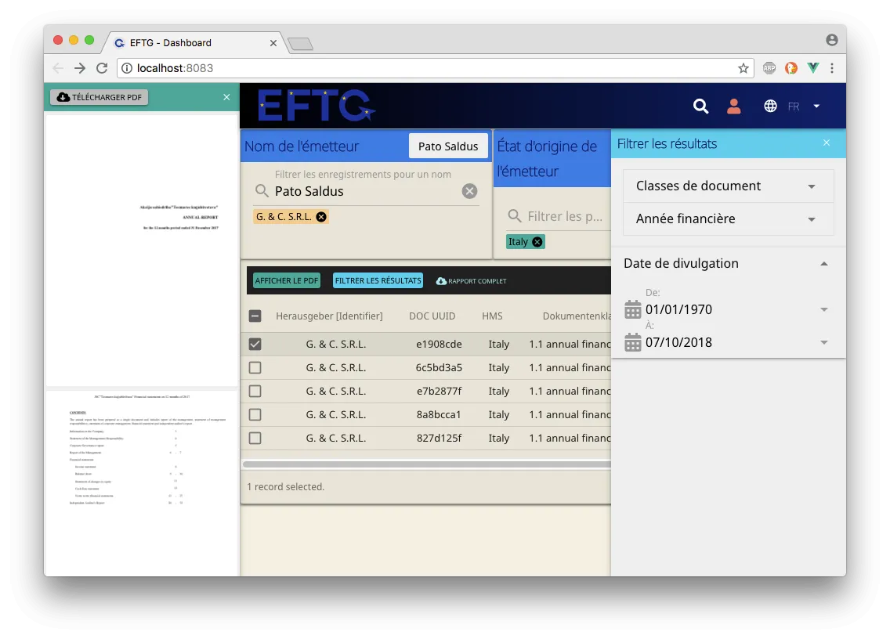Expand Année financière dropdown

click(x=729, y=219)
